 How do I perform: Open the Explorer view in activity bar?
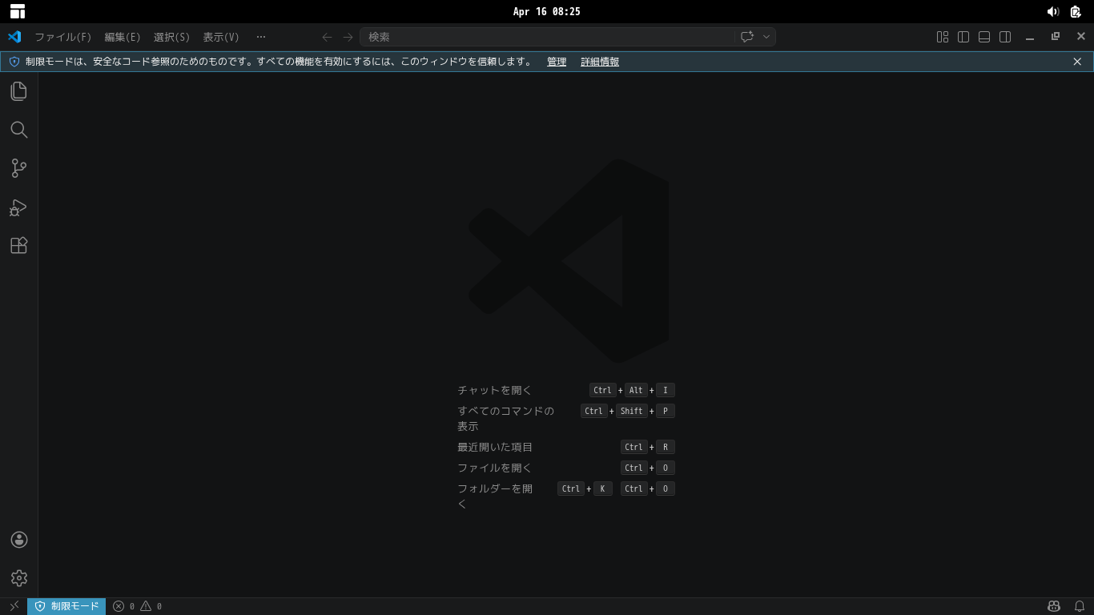point(18,91)
